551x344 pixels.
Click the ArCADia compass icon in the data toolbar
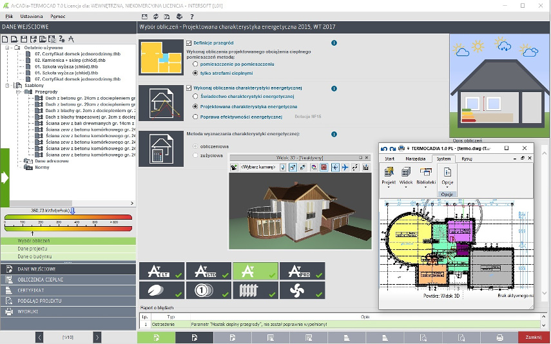tap(71, 39)
